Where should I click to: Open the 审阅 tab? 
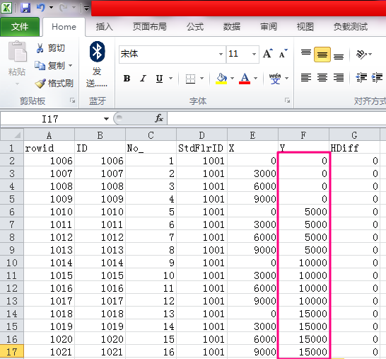pyautogui.click(x=269, y=27)
